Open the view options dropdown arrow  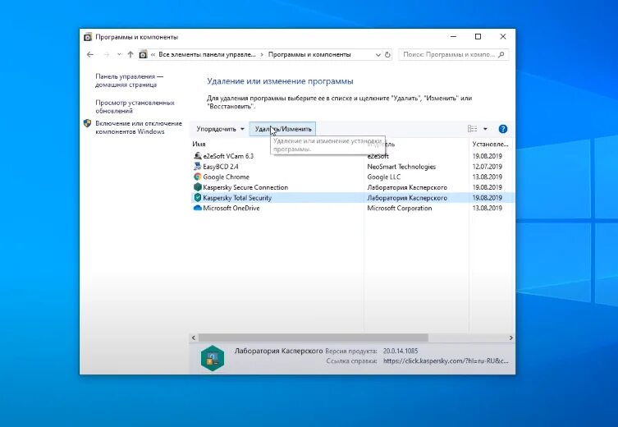pyautogui.click(x=485, y=129)
